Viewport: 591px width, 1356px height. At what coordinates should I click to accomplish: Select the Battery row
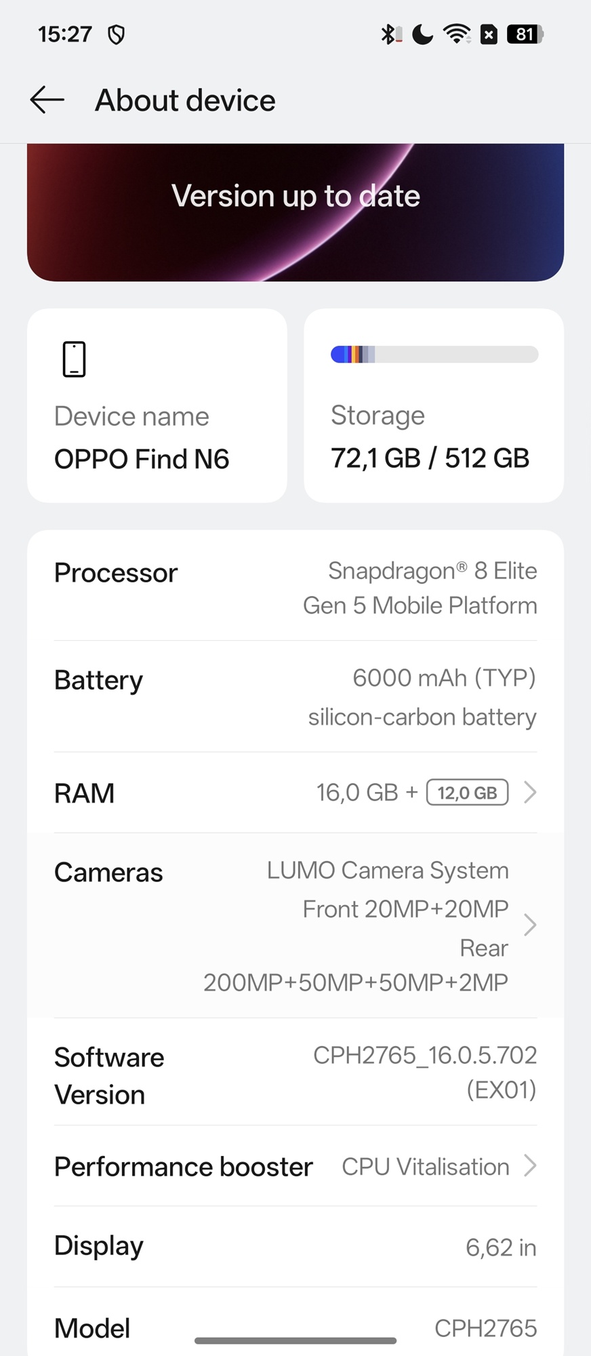pos(295,697)
